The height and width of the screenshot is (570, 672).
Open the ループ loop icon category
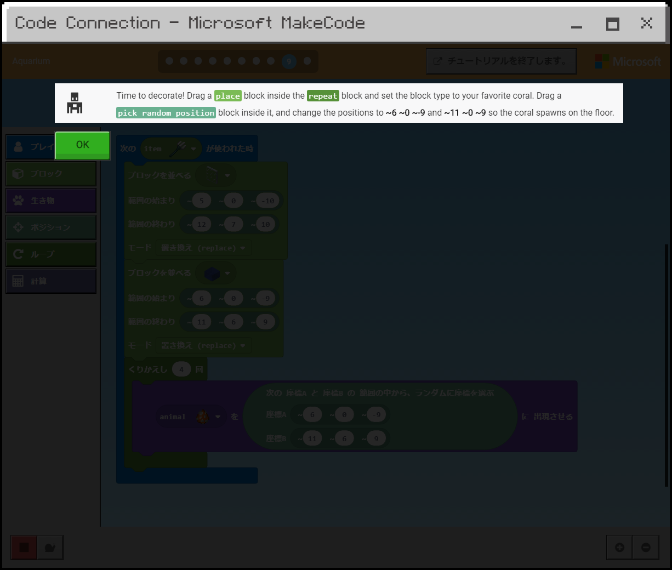click(51, 254)
